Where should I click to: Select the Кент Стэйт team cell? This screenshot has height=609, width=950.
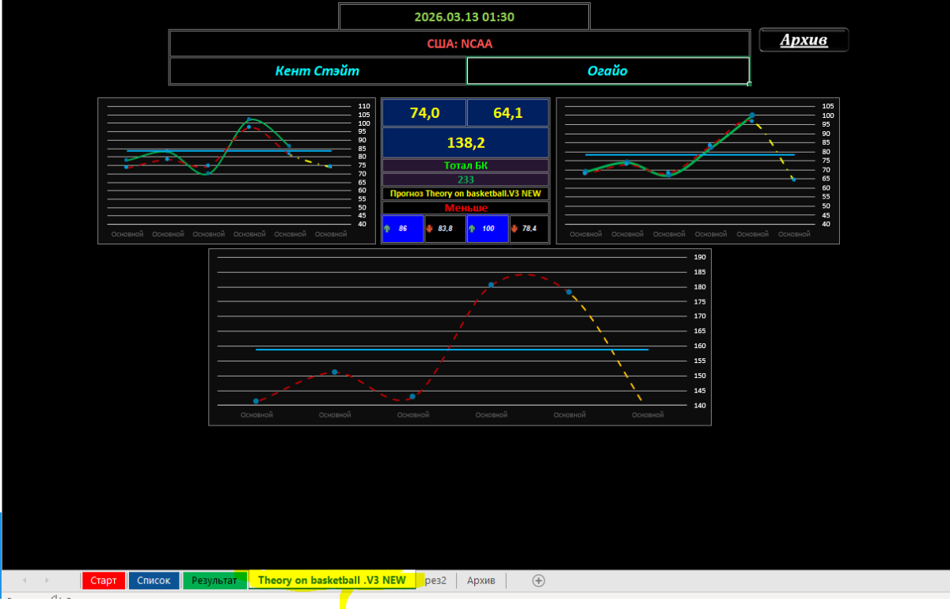pos(317,70)
